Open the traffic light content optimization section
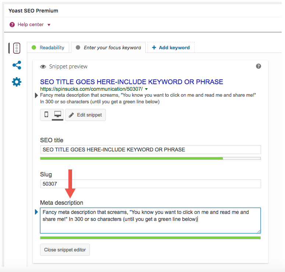Viewport: 285px width, 272px height. click(x=16, y=48)
